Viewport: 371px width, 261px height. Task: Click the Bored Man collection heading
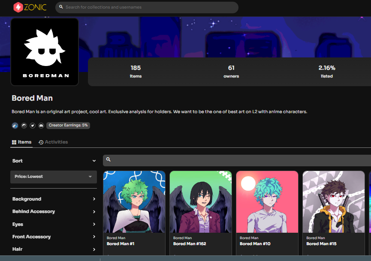pyautogui.click(x=32, y=98)
